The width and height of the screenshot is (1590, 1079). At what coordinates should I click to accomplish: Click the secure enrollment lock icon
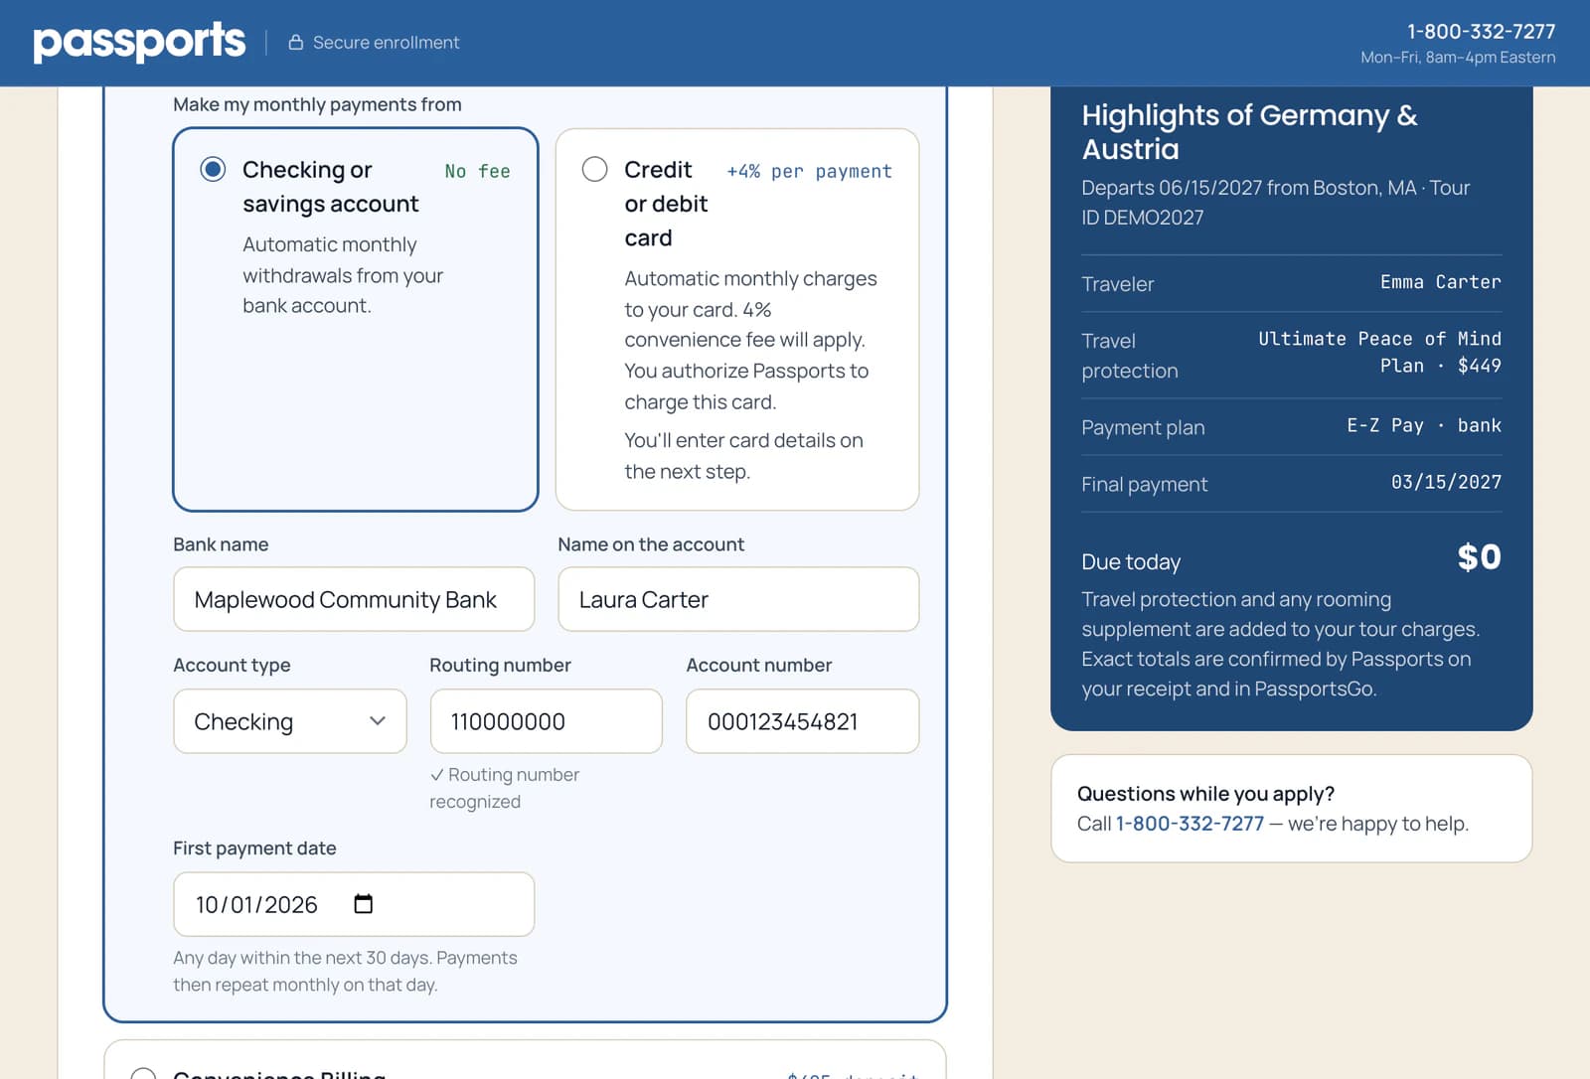[x=295, y=42]
